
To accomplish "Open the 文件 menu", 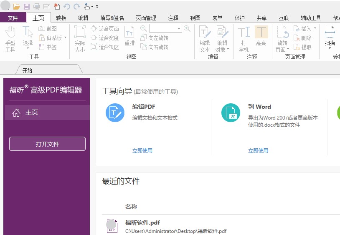I will tap(13, 18).
